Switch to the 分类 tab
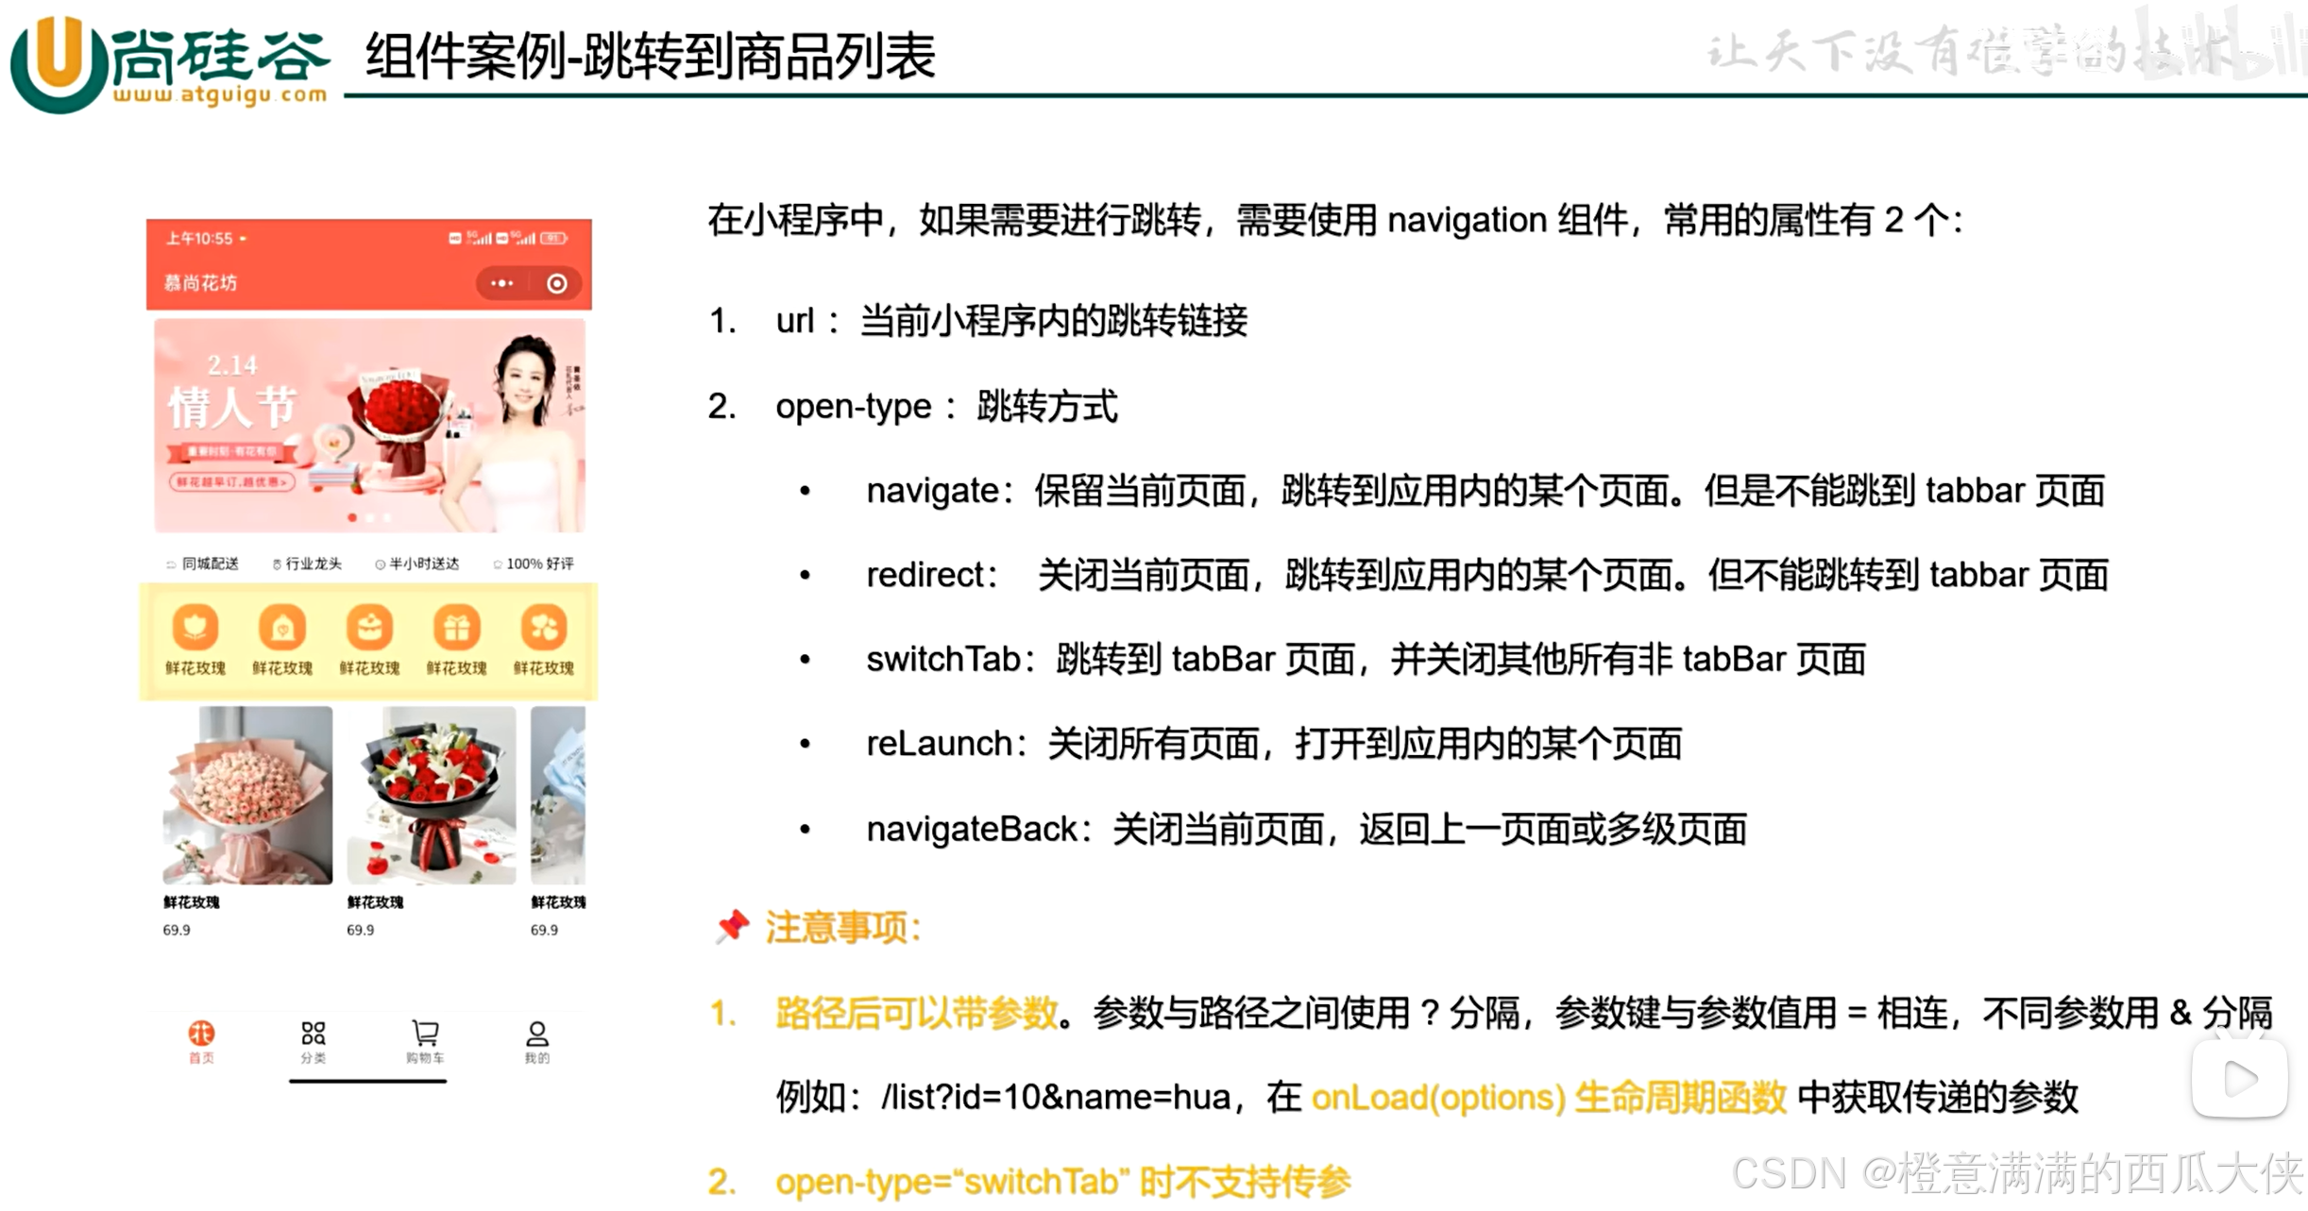2308x1211 pixels. tap(314, 1041)
